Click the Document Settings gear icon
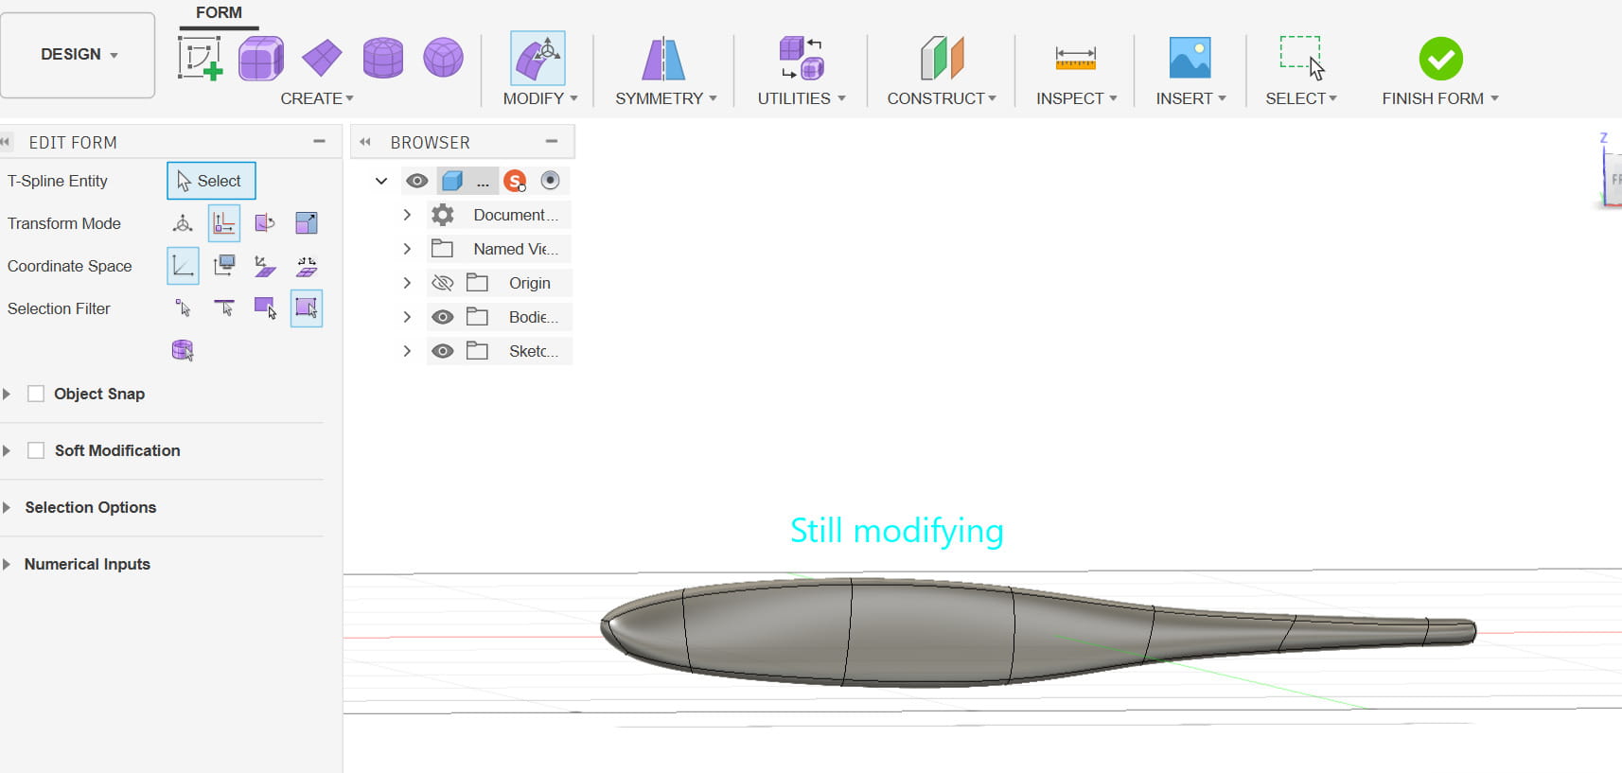The height and width of the screenshot is (773, 1622). tap(442, 215)
